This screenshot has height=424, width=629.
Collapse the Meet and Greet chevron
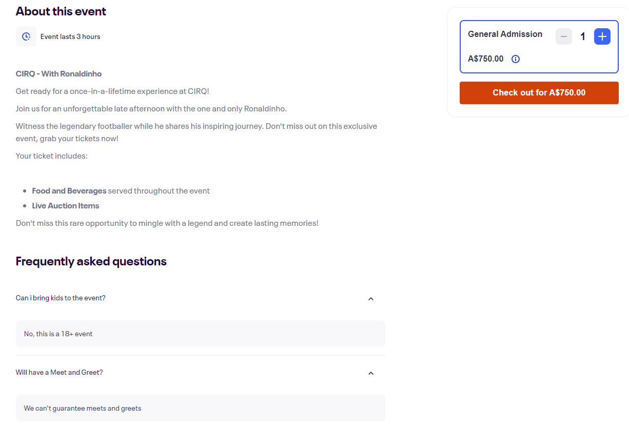click(x=371, y=373)
